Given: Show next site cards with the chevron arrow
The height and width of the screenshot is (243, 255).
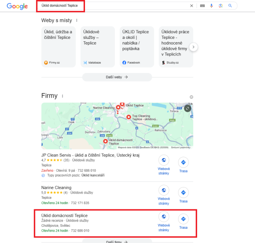Looking at the screenshot, I should click(193, 47).
